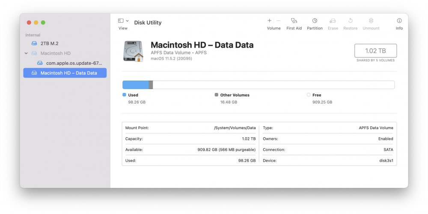Click the Type row "APFS Data Volume" value

click(x=376, y=128)
